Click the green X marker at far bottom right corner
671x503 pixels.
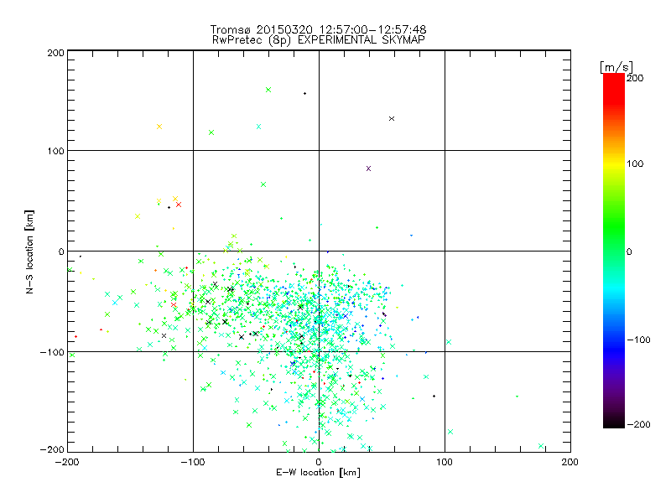[541, 446]
